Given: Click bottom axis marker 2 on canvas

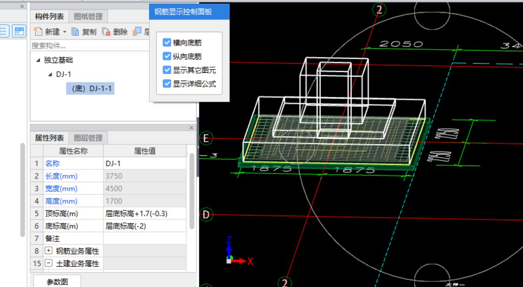Looking at the screenshot, I should point(284,282).
